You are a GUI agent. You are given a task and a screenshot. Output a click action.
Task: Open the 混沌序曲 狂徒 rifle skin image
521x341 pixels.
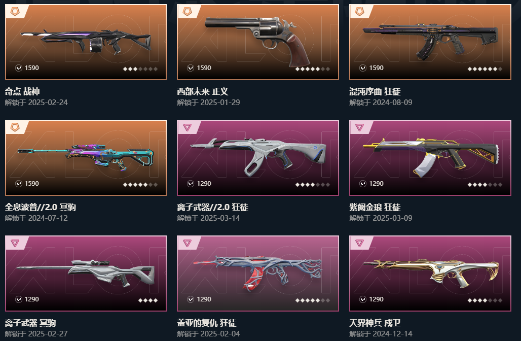(x=430, y=40)
